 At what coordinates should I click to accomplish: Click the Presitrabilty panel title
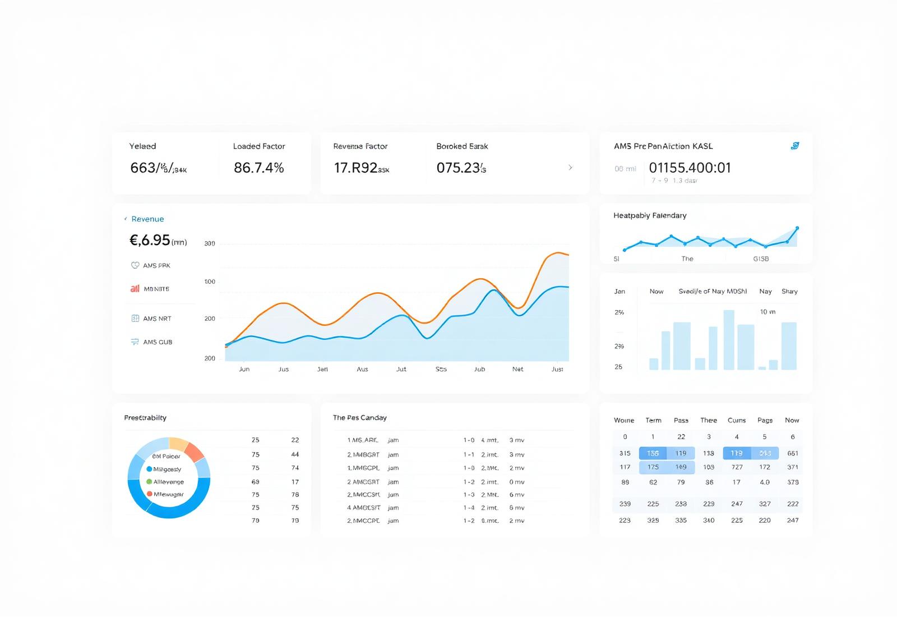tap(145, 418)
